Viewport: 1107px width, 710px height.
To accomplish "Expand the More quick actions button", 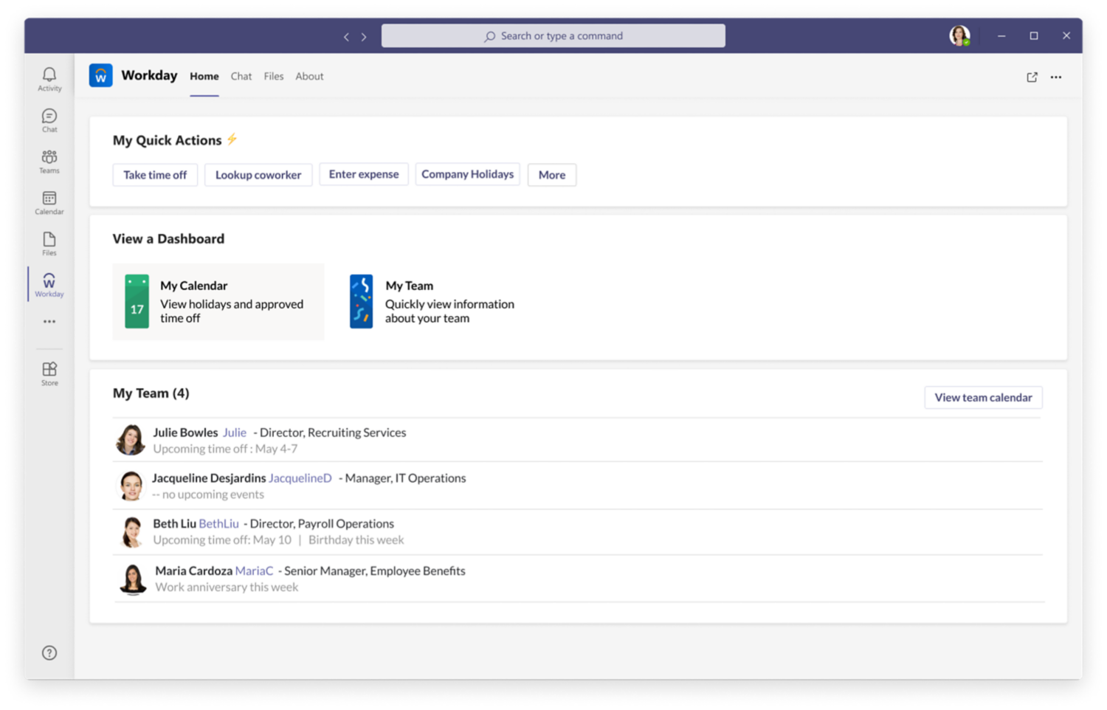I will pyautogui.click(x=551, y=175).
